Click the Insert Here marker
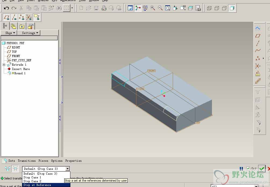The height and width of the screenshot is (187, 270). (x=21, y=69)
